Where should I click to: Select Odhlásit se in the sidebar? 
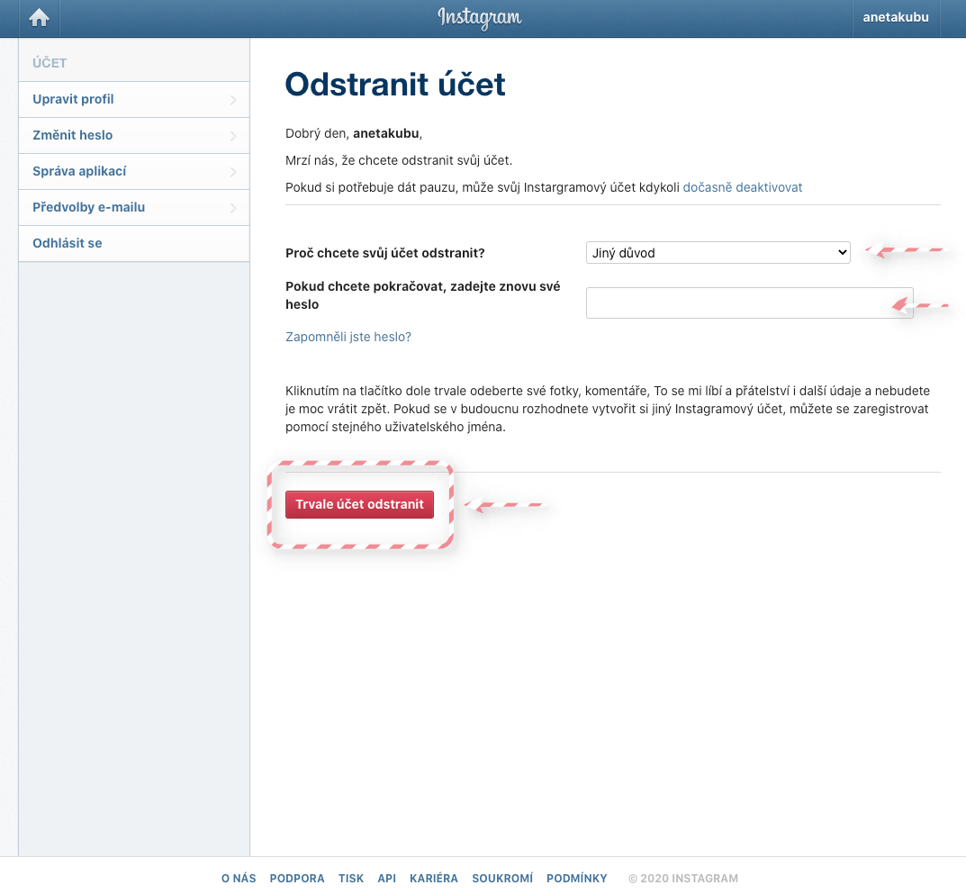[x=133, y=243]
